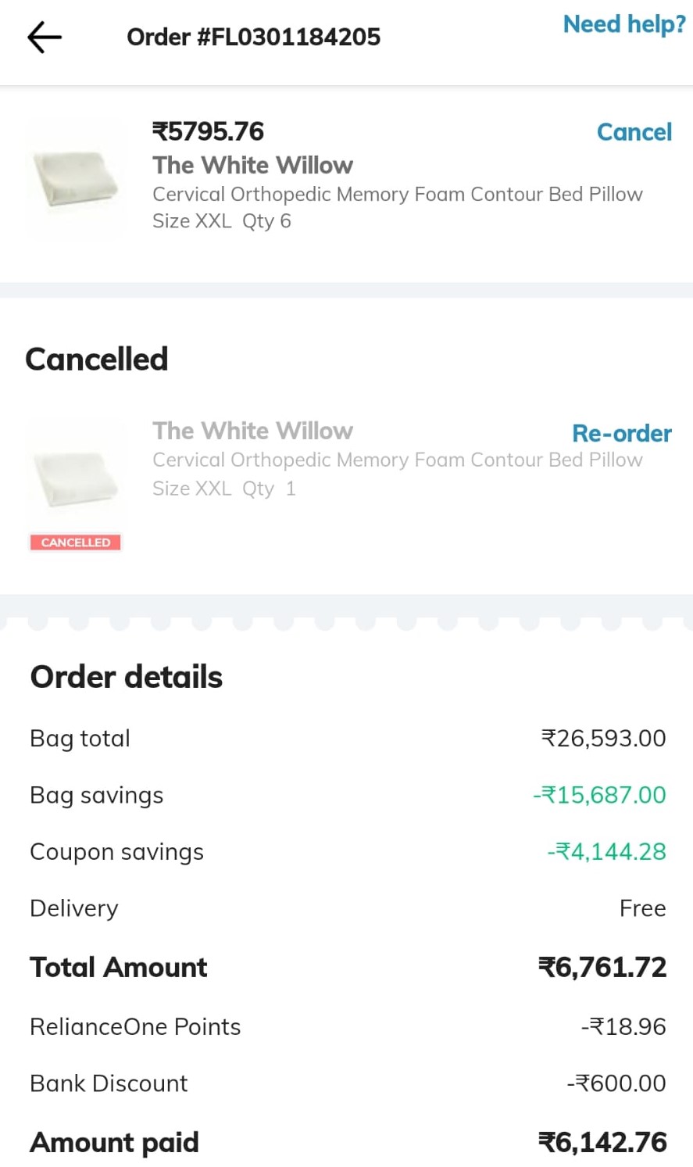This screenshot has height=1167, width=693.
Task: Tap the Order details heading
Action: click(x=126, y=677)
